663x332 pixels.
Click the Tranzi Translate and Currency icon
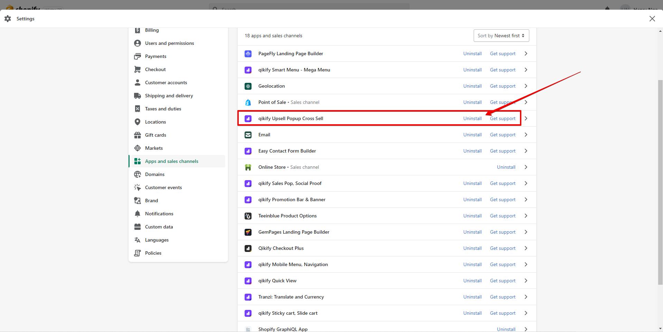pos(248,297)
